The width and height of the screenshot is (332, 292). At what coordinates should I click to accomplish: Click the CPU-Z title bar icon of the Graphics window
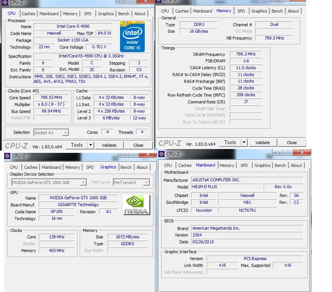coord(7,156)
